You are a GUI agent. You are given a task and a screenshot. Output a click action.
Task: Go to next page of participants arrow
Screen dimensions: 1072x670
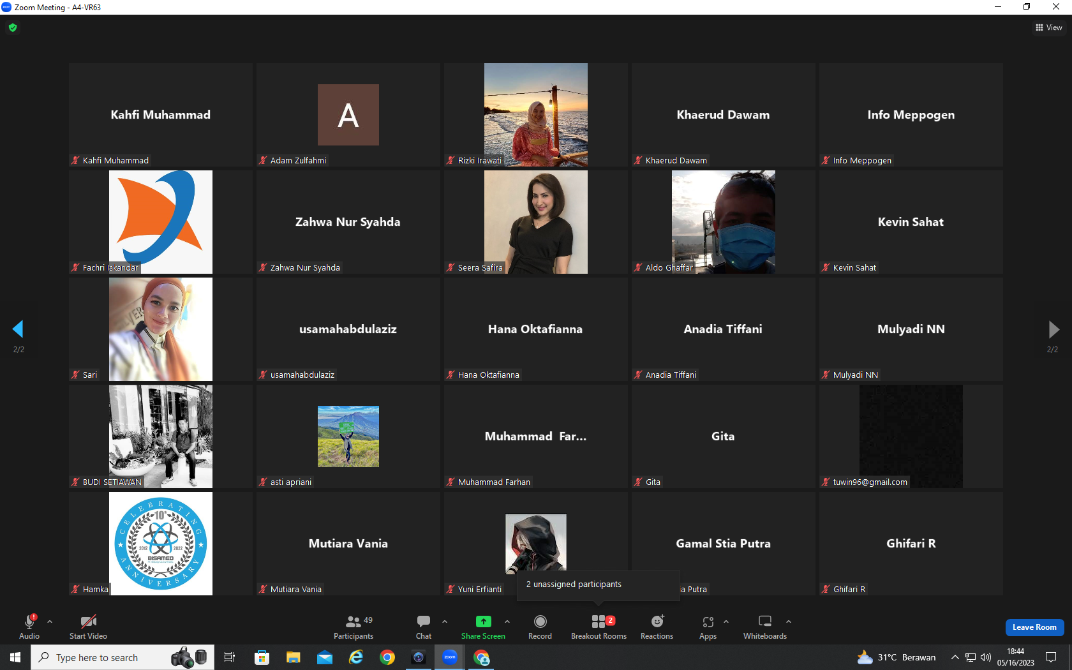(x=1053, y=329)
